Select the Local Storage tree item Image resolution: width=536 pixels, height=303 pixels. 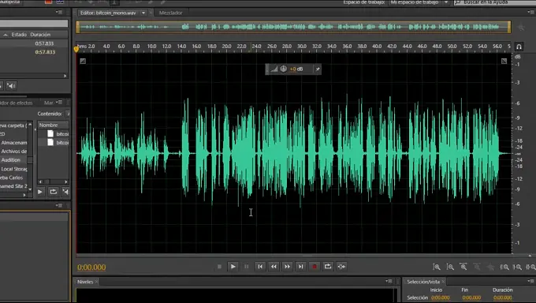(14, 169)
